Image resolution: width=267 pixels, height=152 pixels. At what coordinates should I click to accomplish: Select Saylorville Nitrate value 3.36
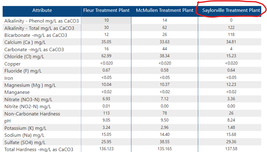click(x=231, y=99)
